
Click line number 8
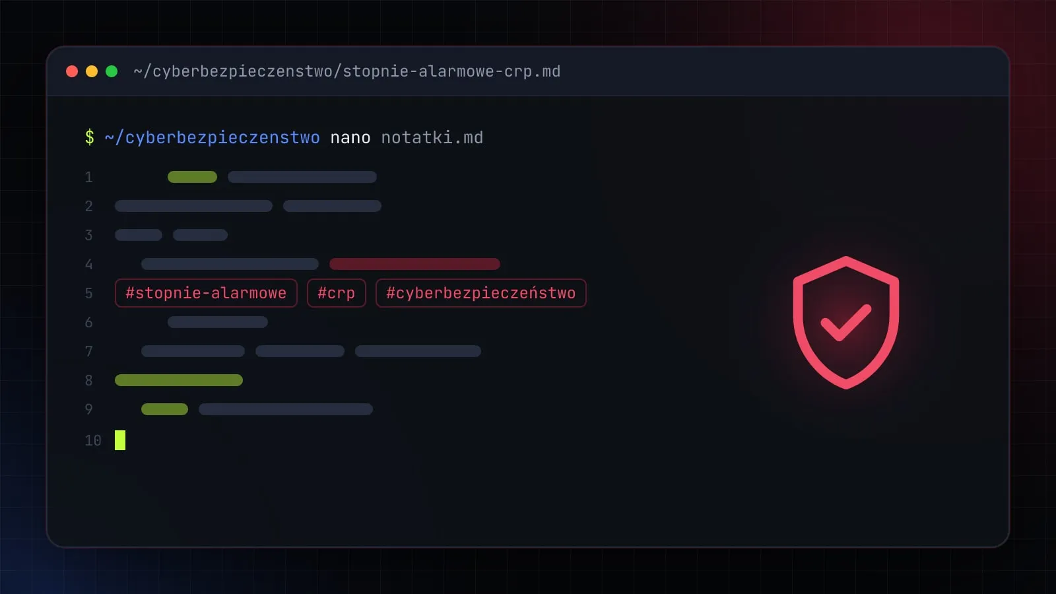[89, 380]
